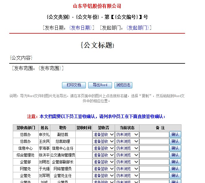The width and height of the screenshot is (205, 183).
Task: Open 签收否 dropdown for 于光强
Action: [x=103, y=169]
